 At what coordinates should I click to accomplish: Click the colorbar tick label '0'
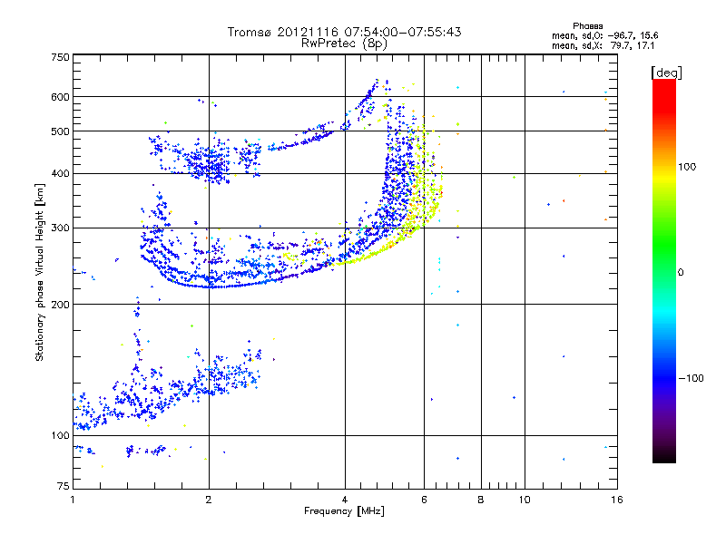[681, 273]
